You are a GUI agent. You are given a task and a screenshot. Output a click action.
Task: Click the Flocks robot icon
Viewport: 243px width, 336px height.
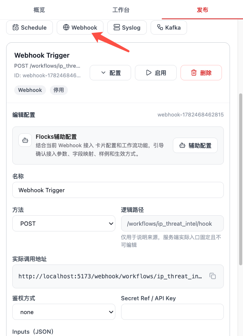(25, 140)
